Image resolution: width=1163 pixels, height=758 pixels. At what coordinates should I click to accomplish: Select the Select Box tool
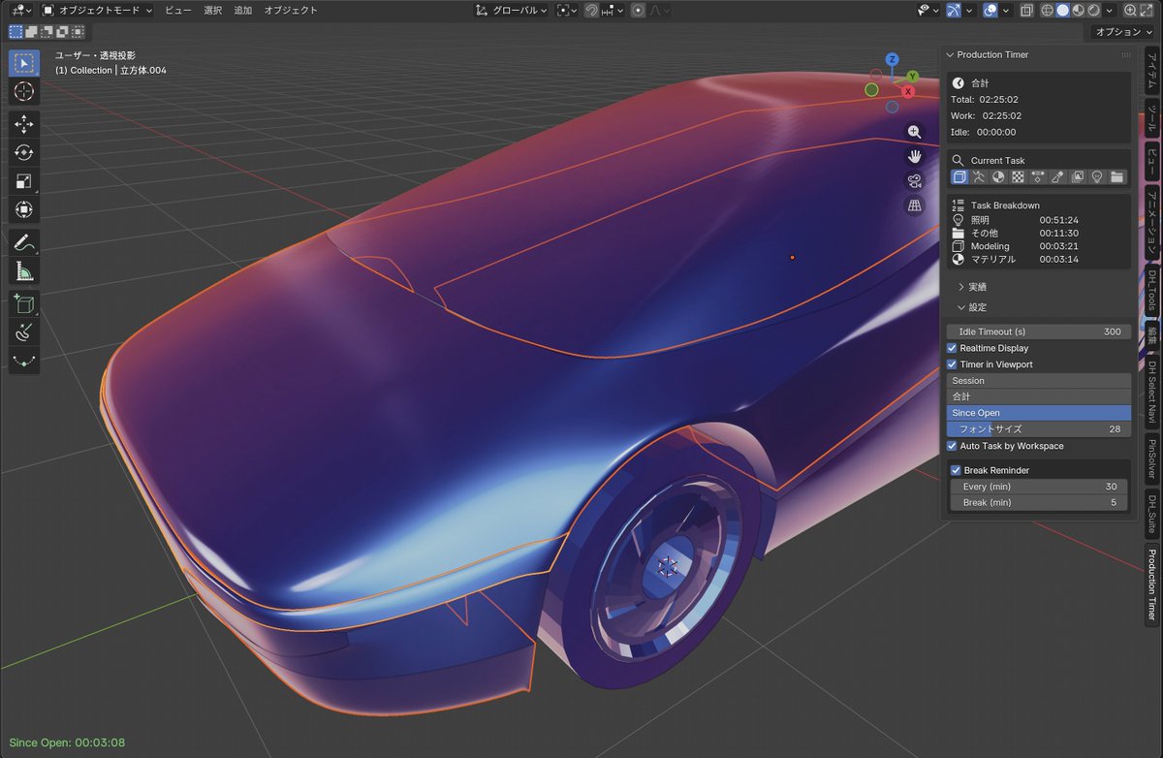24,64
